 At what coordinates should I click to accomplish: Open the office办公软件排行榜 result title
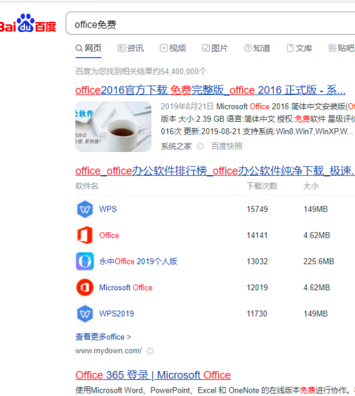215,171
